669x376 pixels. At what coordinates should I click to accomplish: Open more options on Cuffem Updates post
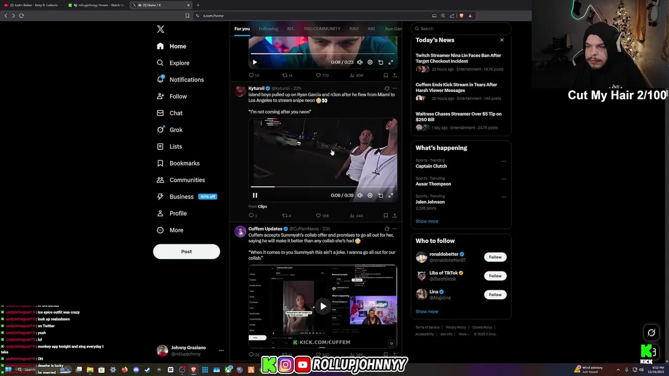[395, 229]
